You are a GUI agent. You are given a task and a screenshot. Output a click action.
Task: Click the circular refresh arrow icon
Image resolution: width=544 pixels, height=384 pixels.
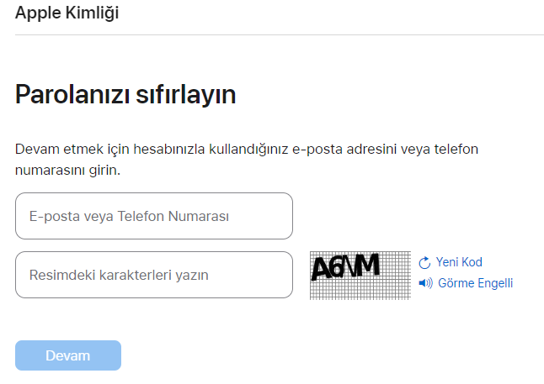click(x=424, y=263)
